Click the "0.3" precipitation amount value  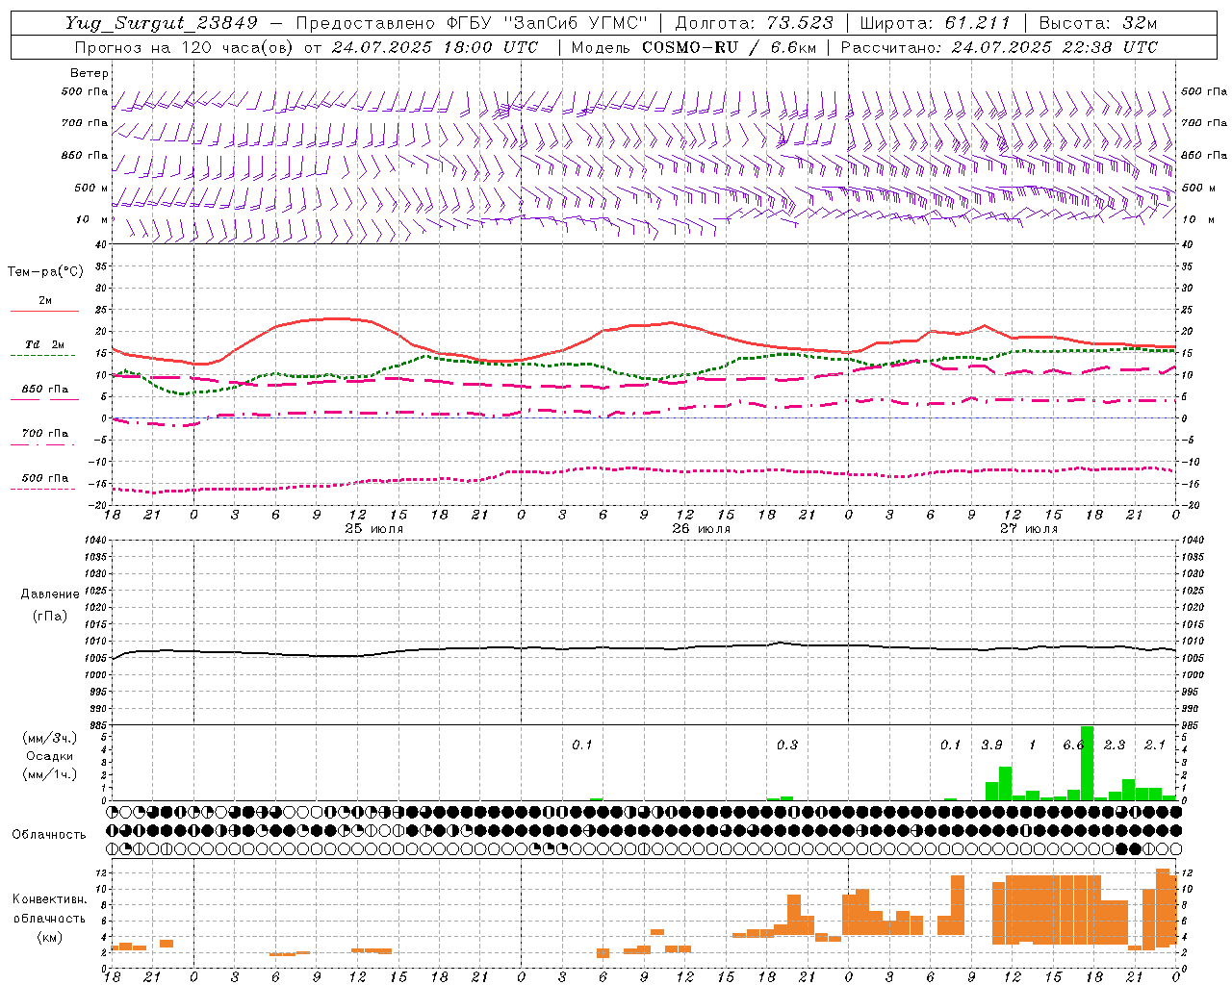(787, 745)
